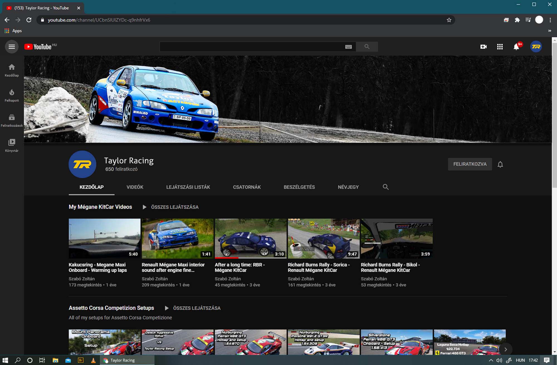Open Windows taskbar search
Image resolution: width=557 pixels, height=365 pixels.
coord(18,360)
